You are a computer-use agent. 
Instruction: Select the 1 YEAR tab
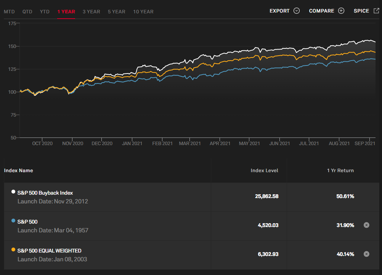click(66, 12)
